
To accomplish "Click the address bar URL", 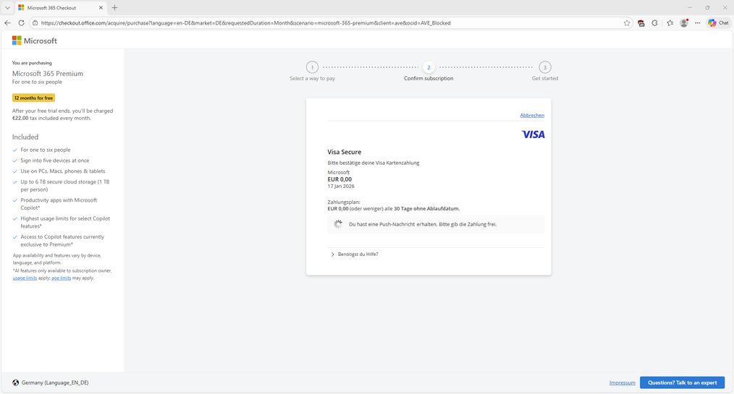I will [246, 22].
